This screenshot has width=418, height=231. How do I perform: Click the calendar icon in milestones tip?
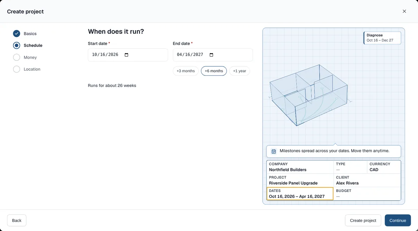[273, 151]
